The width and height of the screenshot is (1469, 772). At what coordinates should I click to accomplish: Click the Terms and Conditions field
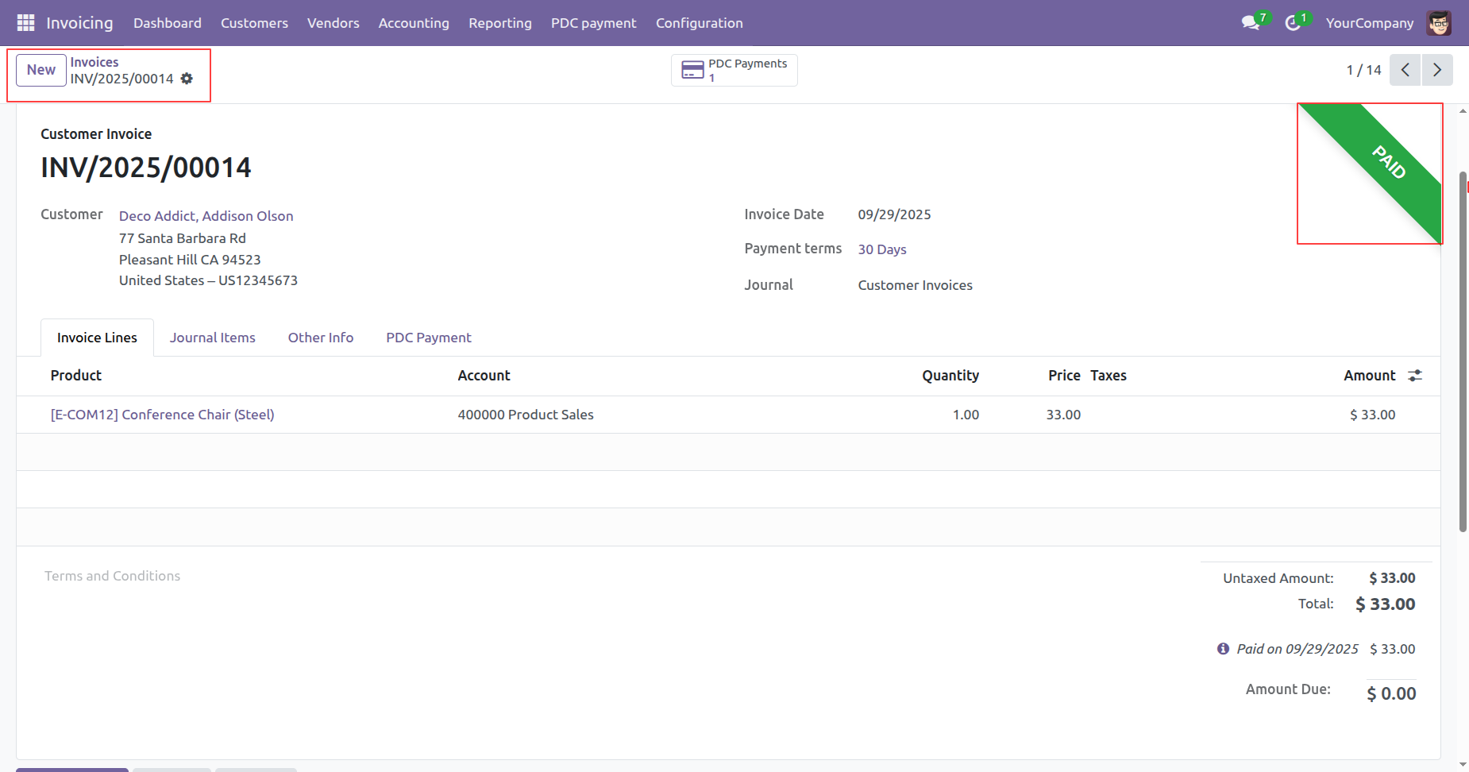[112, 576]
